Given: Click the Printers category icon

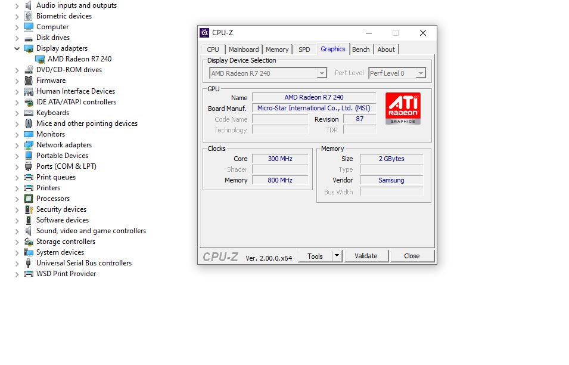Looking at the screenshot, I should click(x=29, y=188).
